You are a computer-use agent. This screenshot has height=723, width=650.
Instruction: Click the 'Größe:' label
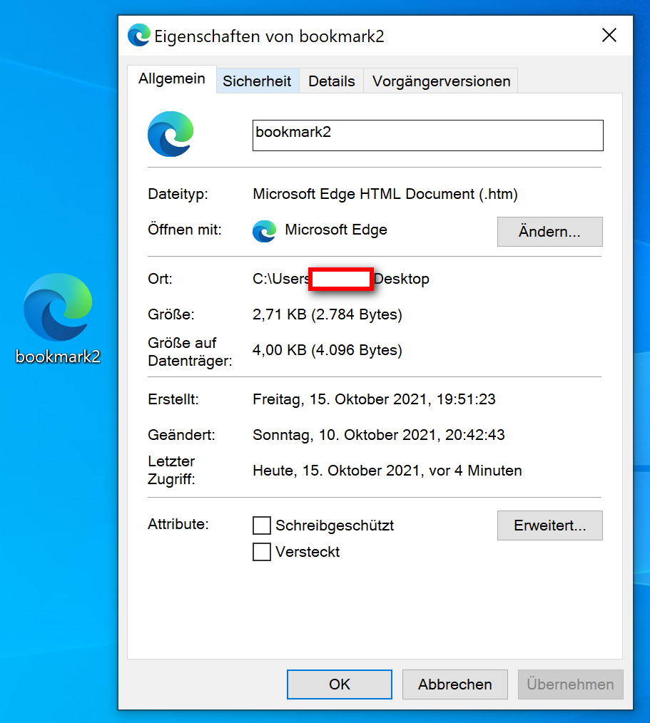171,314
